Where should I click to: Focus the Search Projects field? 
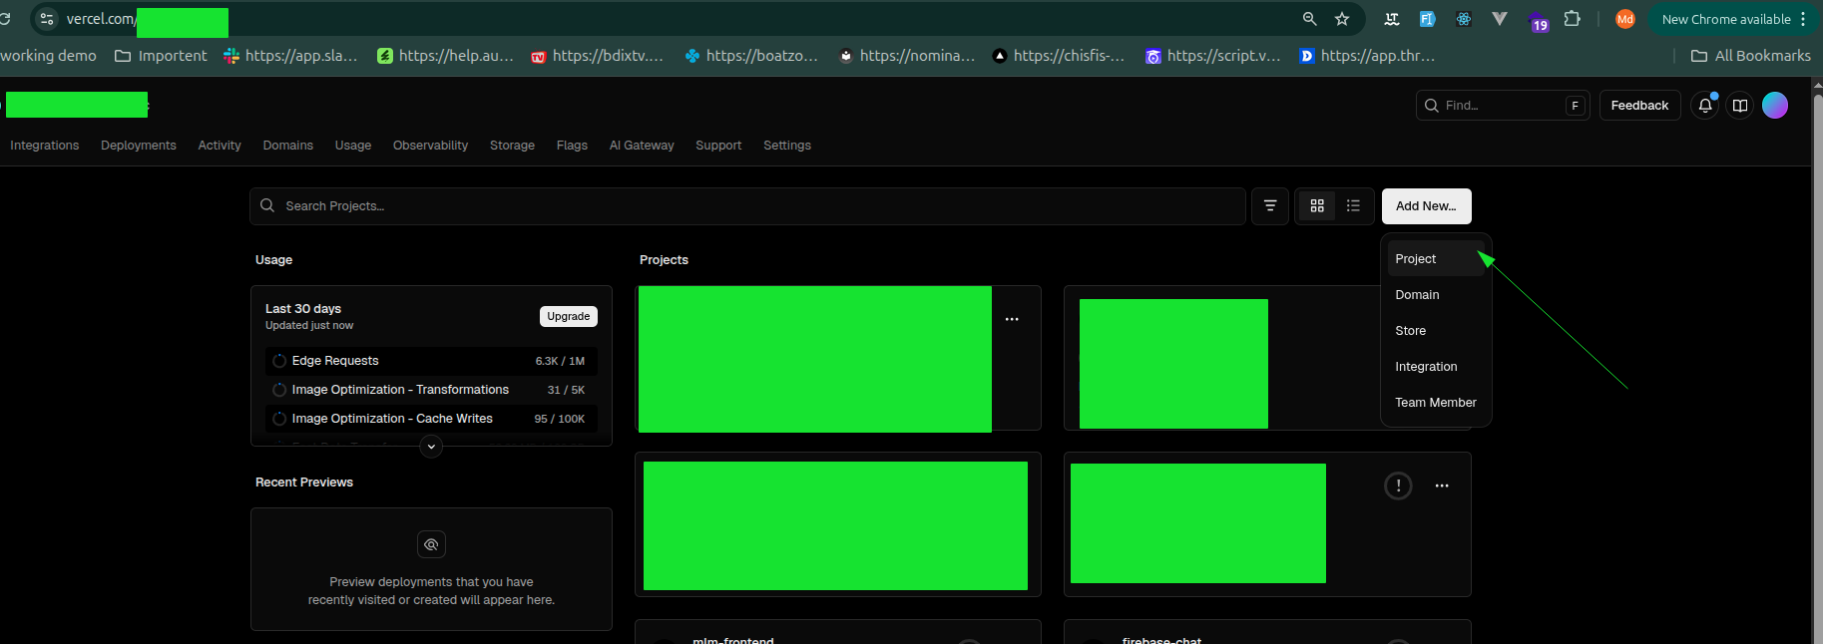(747, 206)
